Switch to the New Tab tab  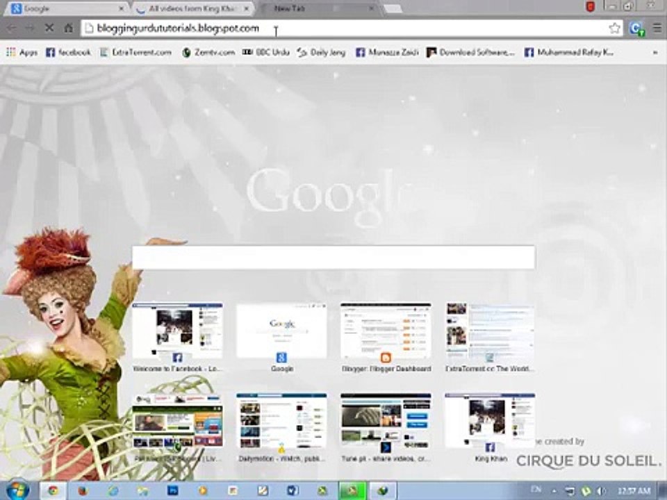317,8
